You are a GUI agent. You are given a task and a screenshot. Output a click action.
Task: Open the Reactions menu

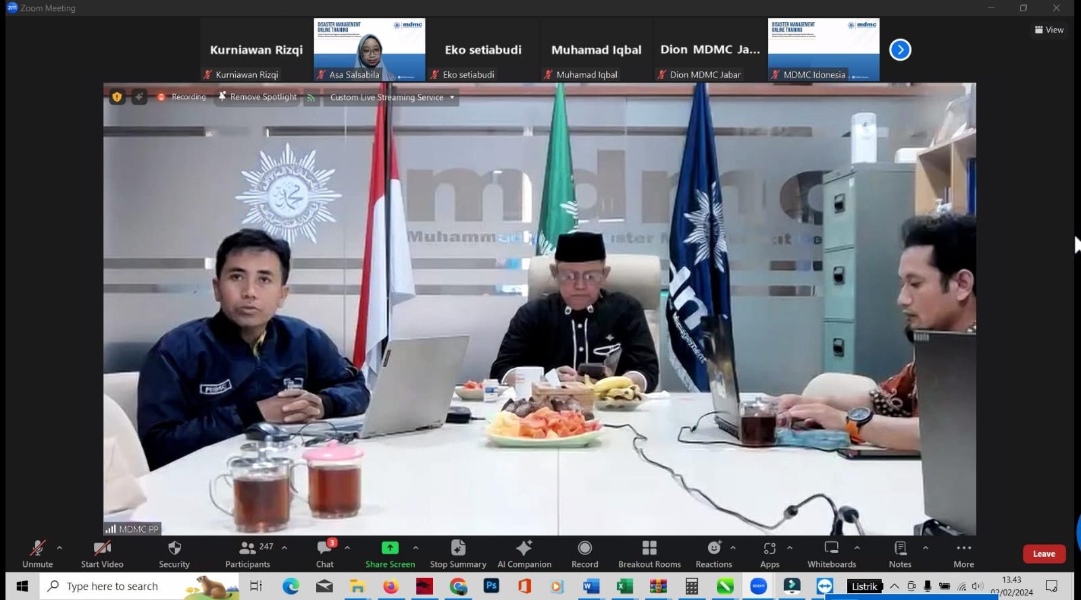point(713,553)
